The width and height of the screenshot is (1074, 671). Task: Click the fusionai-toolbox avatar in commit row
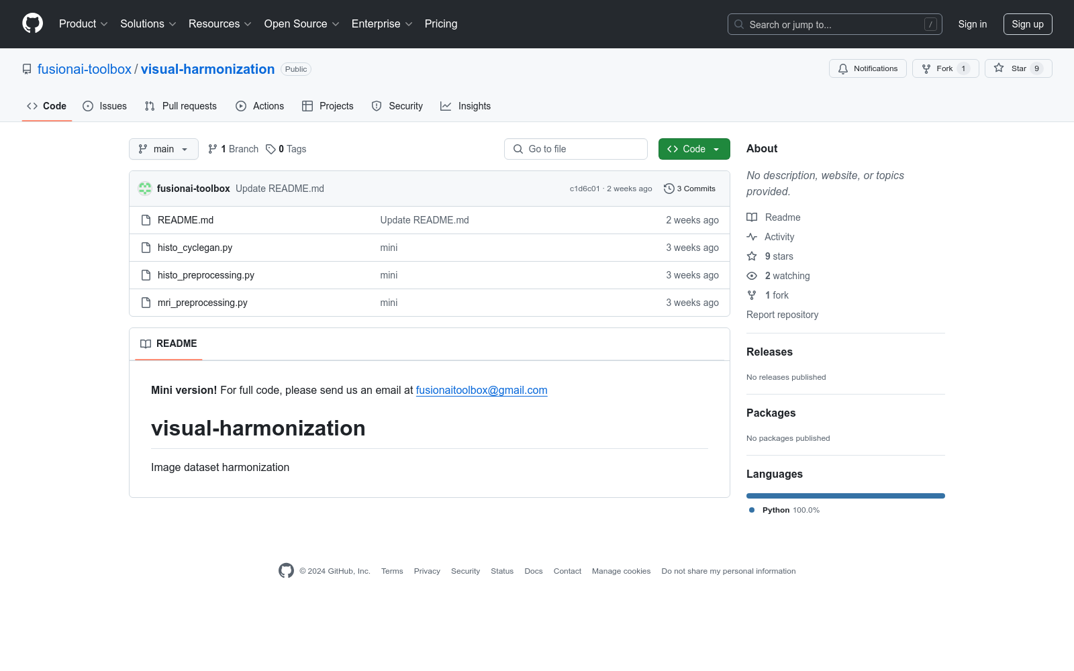pyautogui.click(x=145, y=189)
